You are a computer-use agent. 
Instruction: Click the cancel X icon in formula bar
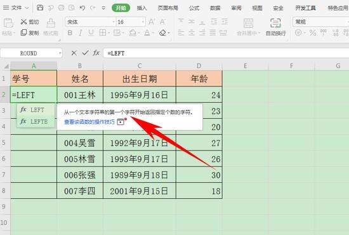pos(74,53)
